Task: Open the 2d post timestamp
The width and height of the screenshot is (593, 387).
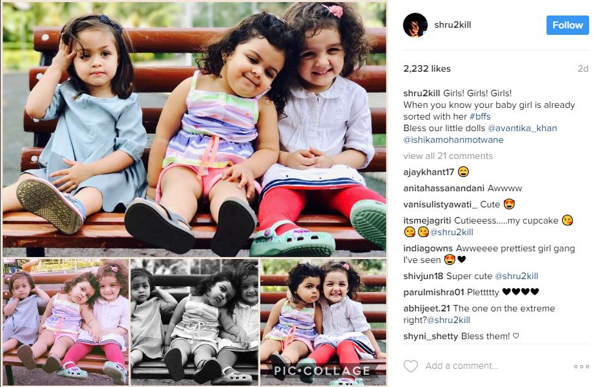Action: [583, 69]
